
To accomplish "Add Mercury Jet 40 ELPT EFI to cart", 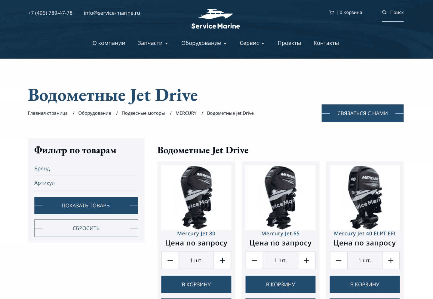I will click(364, 284).
